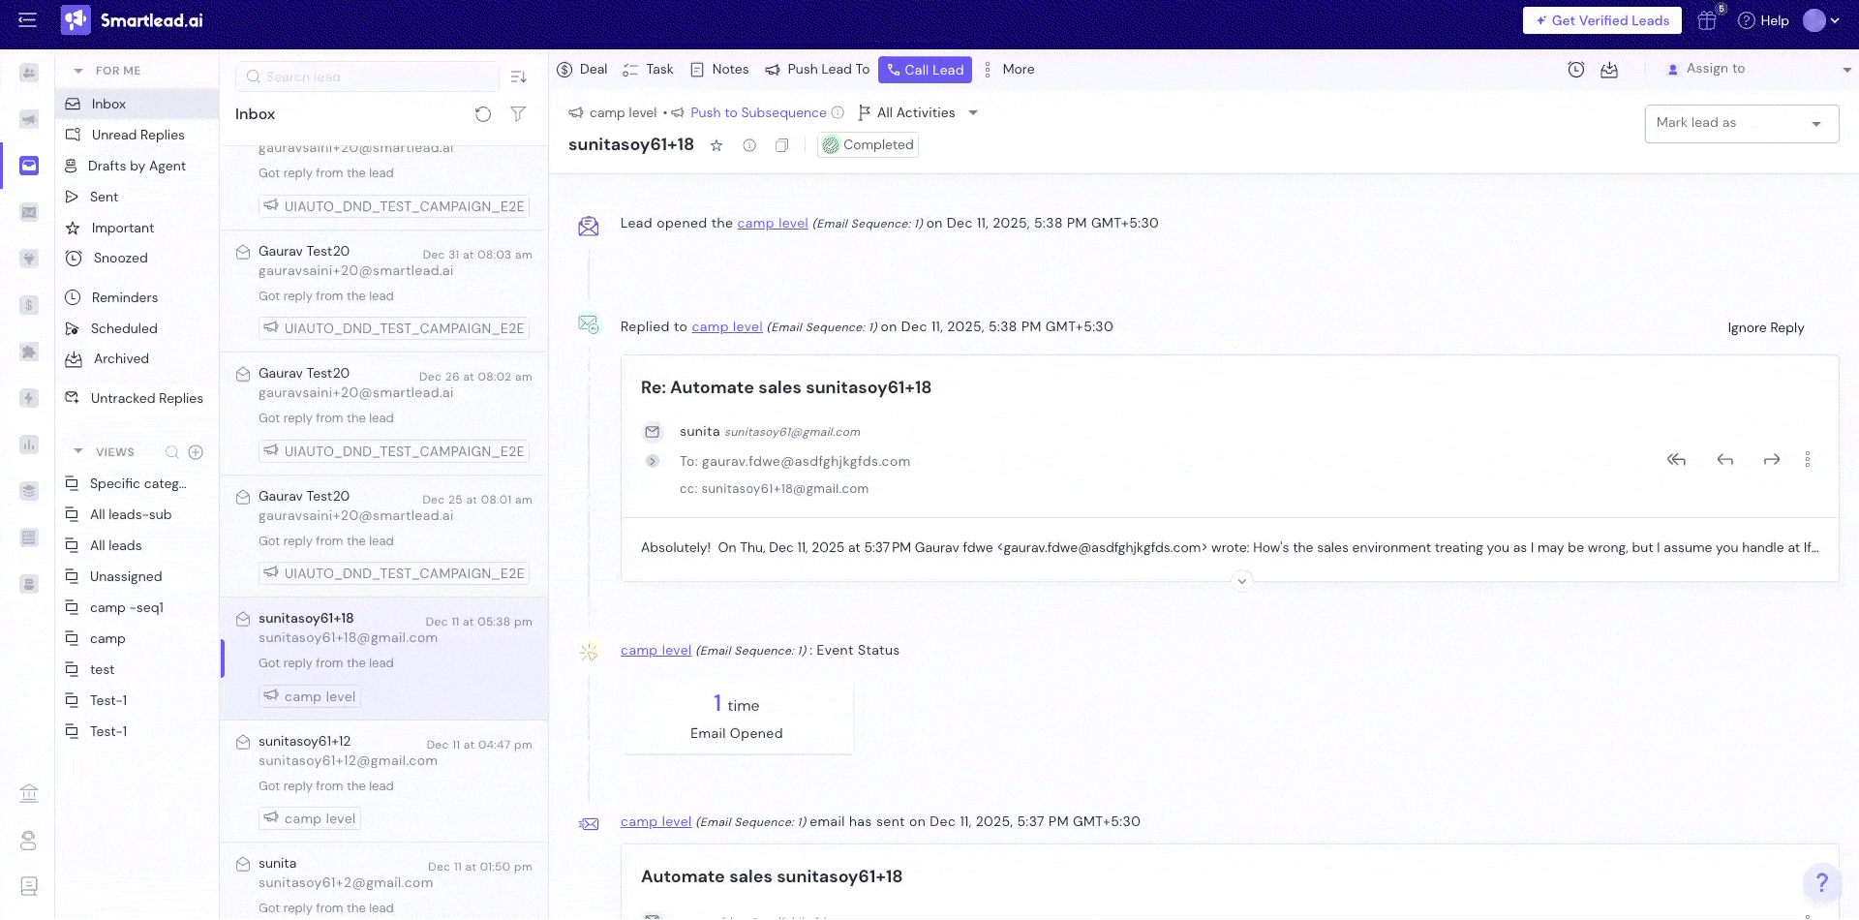Copy lead email with the copy icon
This screenshot has width=1859, height=920.
(781, 145)
